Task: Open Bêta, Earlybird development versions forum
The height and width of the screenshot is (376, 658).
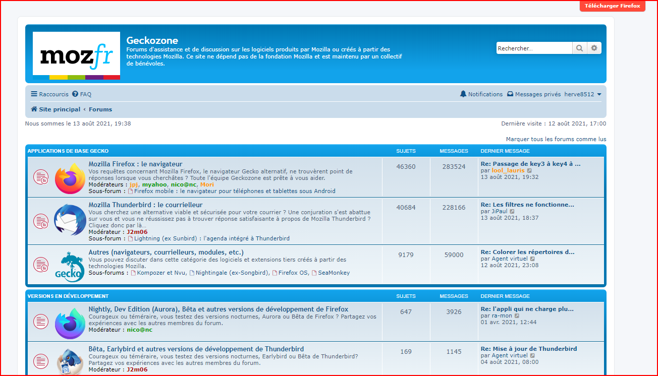Action: [x=196, y=349]
